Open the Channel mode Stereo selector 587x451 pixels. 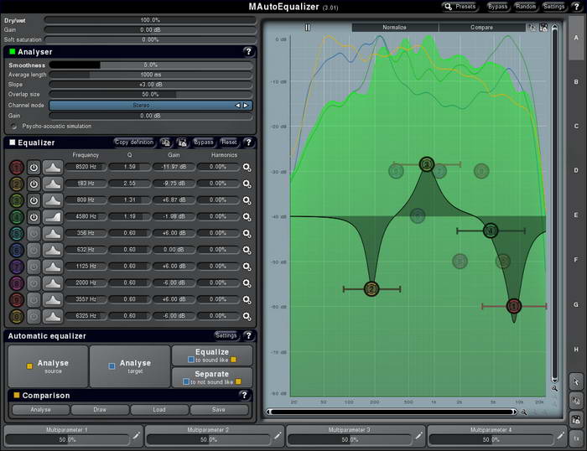(141, 106)
